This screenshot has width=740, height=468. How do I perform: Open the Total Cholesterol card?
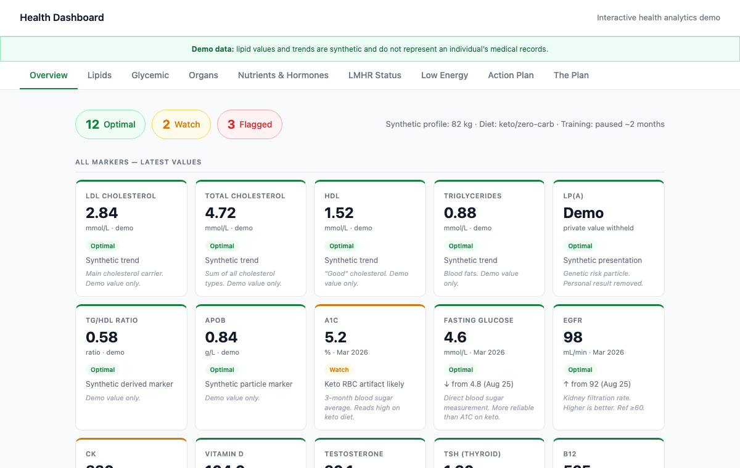250,238
